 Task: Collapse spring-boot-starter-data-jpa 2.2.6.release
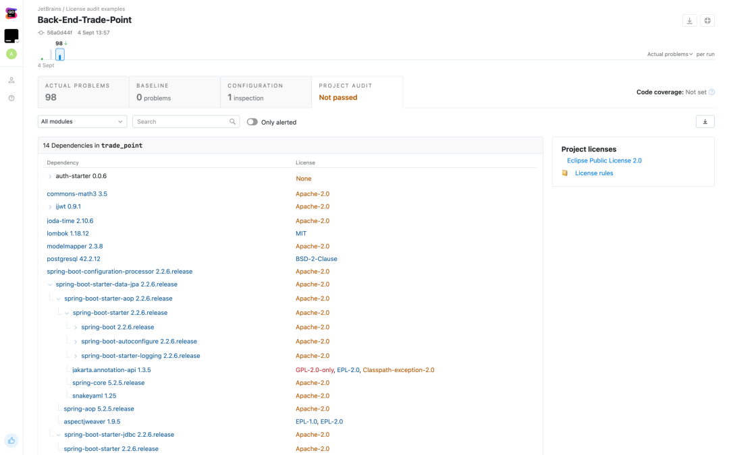(50, 284)
